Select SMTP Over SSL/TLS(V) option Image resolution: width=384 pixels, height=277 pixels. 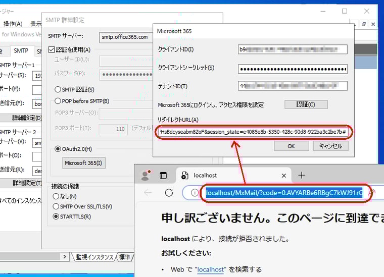coord(56,206)
